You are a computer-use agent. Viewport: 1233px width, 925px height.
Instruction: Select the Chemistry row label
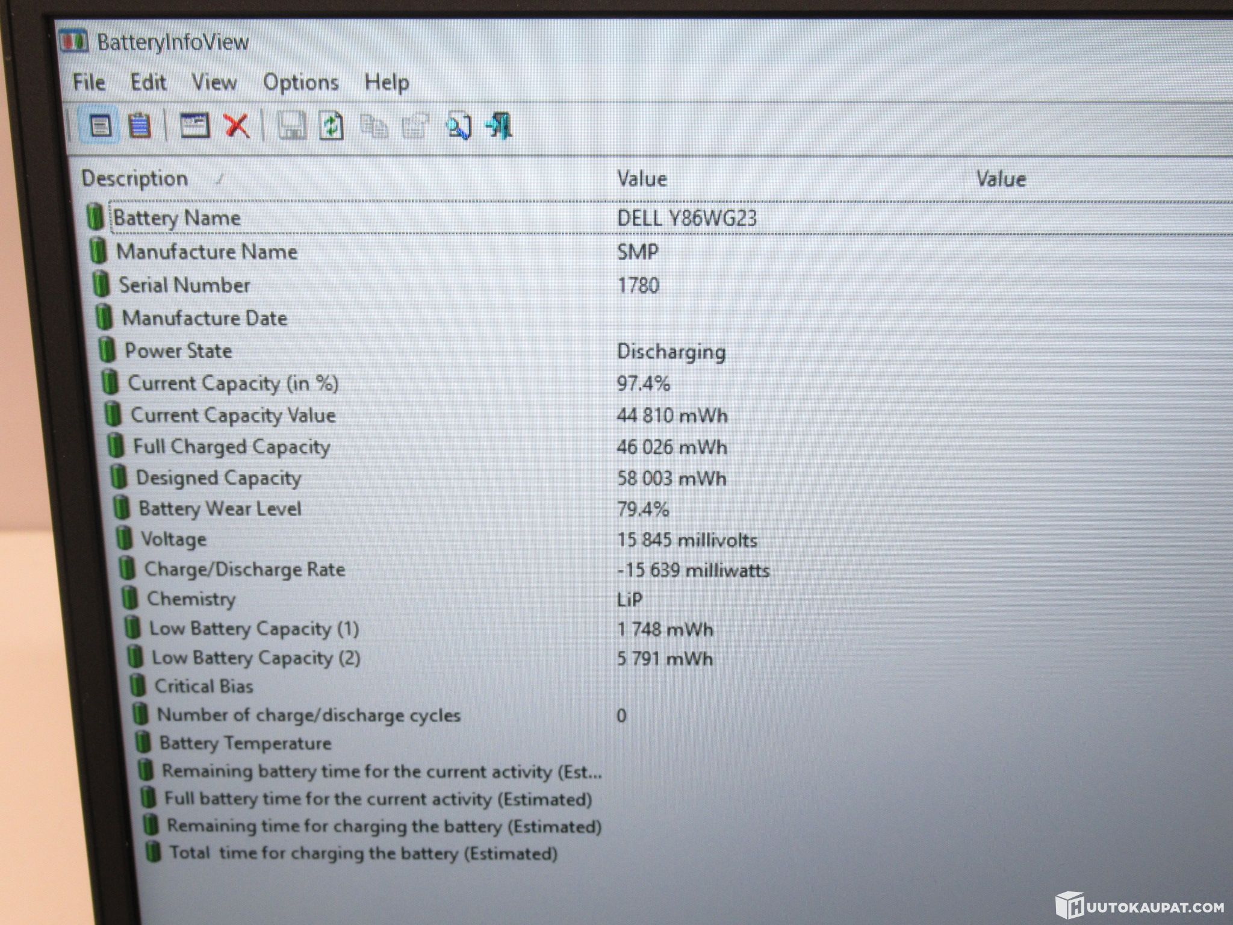[x=191, y=599]
